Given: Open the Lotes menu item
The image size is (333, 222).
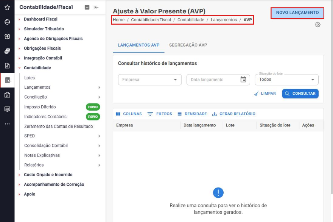Looking at the screenshot, I should (x=30, y=78).
